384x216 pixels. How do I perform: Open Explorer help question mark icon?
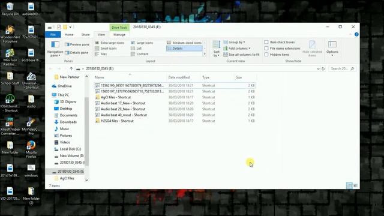click(356, 34)
